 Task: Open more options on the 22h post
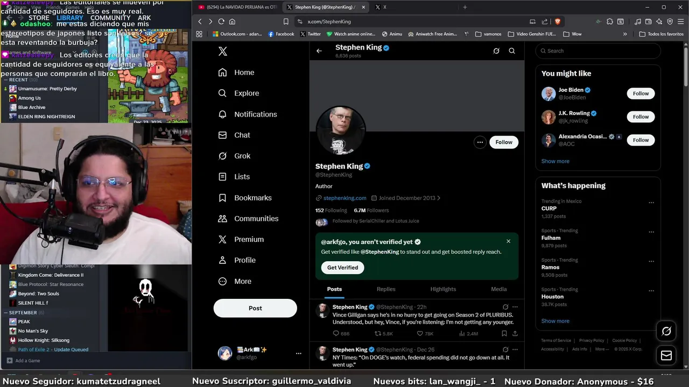click(515, 307)
